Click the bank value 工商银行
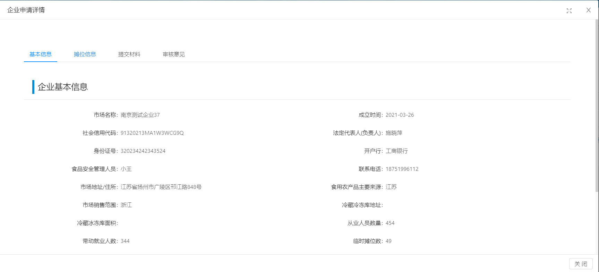Viewport: 599px width, 272px height. (397, 151)
